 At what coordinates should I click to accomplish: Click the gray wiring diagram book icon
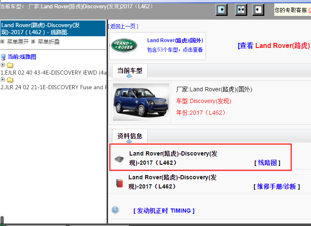(x=119, y=159)
